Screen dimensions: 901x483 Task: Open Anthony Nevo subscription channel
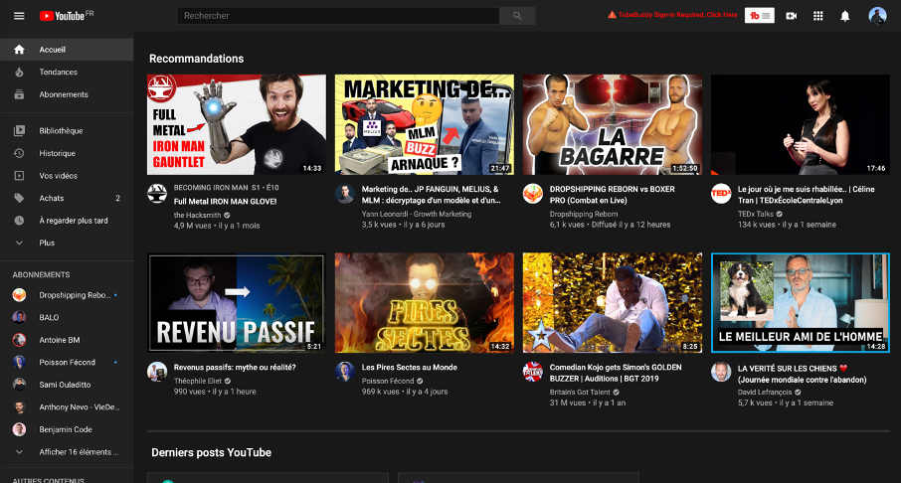[x=67, y=406]
